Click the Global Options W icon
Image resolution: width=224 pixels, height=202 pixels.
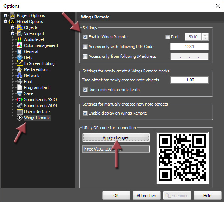pos(12,21)
